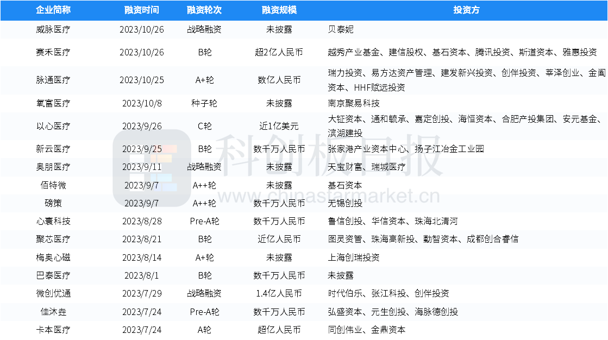608x340 pixels.
Task: Click date 2023/8/14 in 梅奥心磁 row
Action: (142, 257)
